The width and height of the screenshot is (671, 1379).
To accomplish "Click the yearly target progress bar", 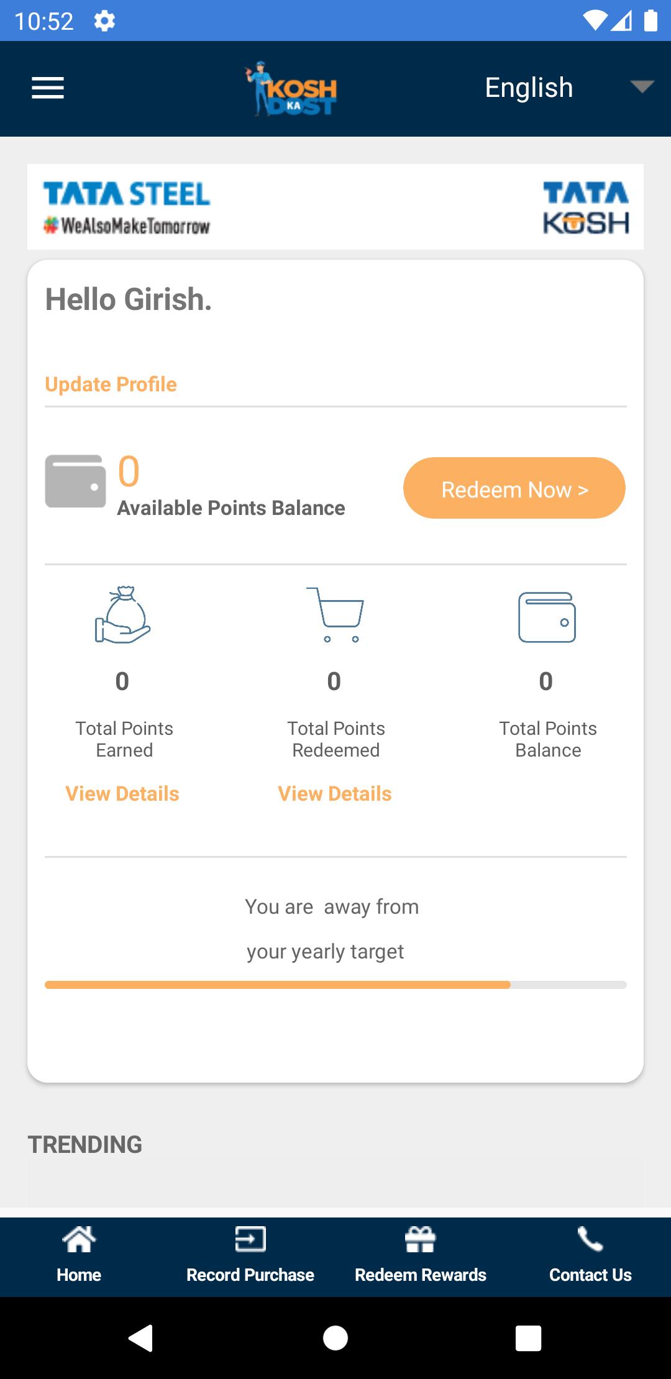I will pos(335,985).
